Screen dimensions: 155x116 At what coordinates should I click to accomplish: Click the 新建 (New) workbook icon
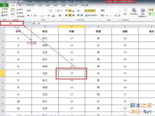point(2,9)
